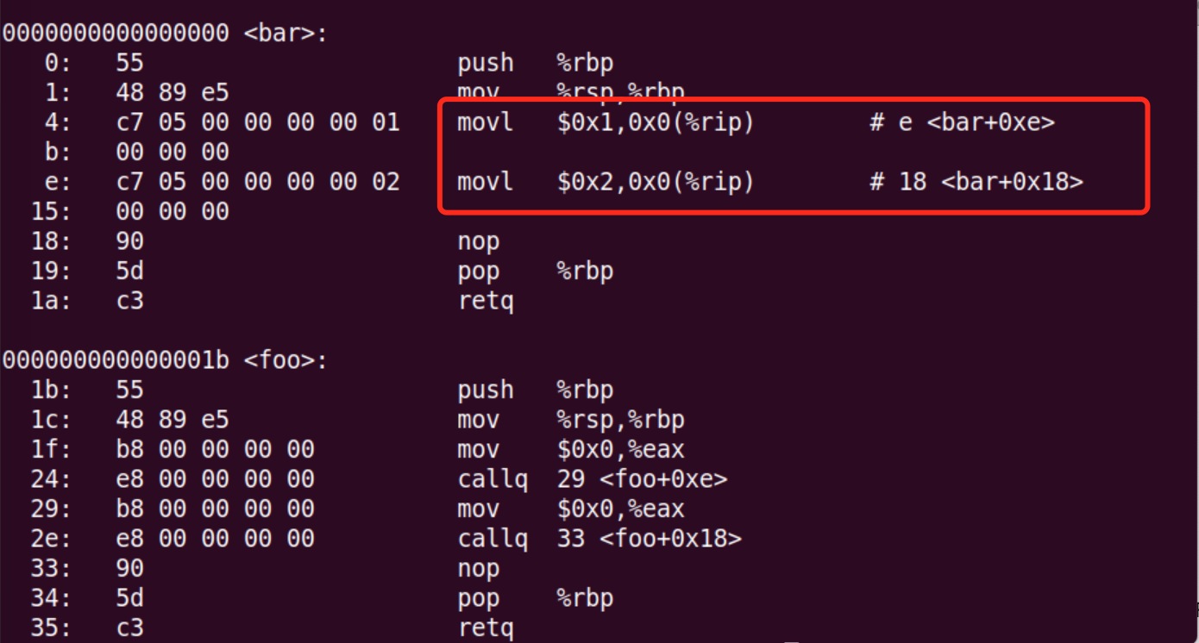The height and width of the screenshot is (643, 1199).
Task: Select the movl $0x2 instruction
Action: 606,182
